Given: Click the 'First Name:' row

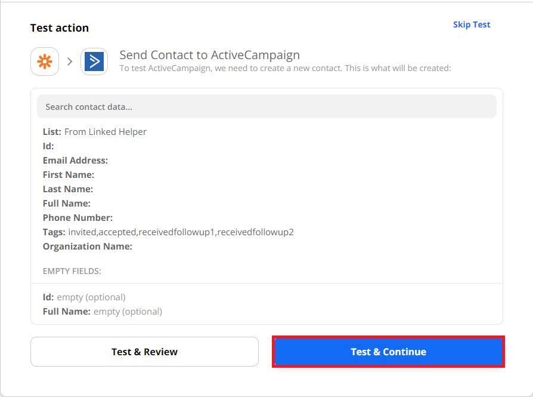Looking at the screenshot, I should (69, 175).
